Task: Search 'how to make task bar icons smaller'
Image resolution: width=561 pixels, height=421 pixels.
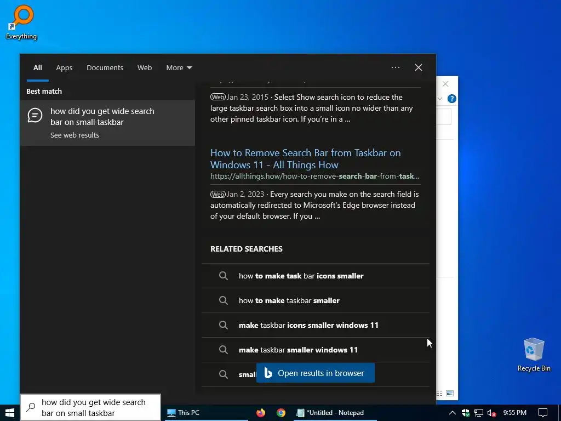Action: click(315, 276)
